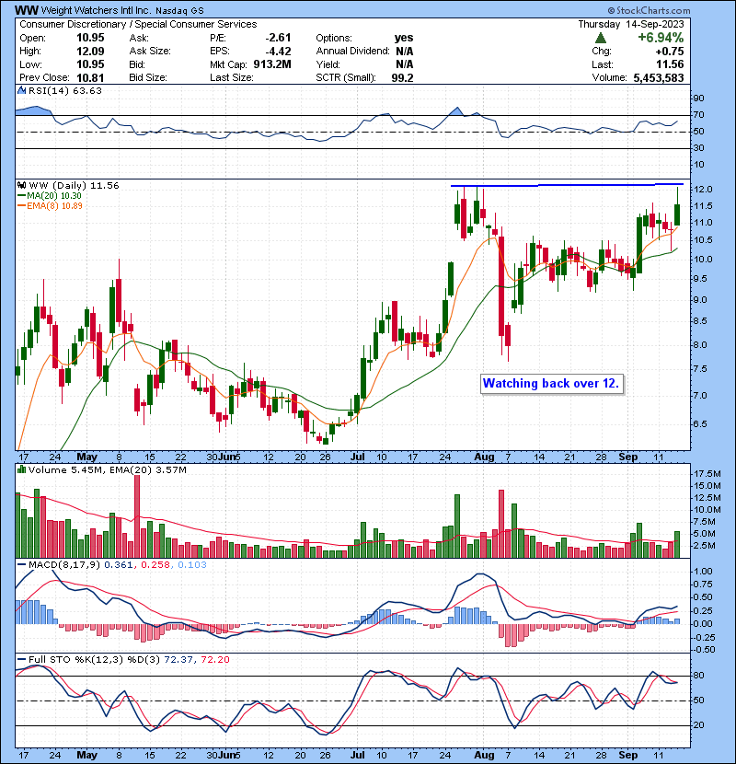Click the P/E -2.61 value

tap(278, 38)
